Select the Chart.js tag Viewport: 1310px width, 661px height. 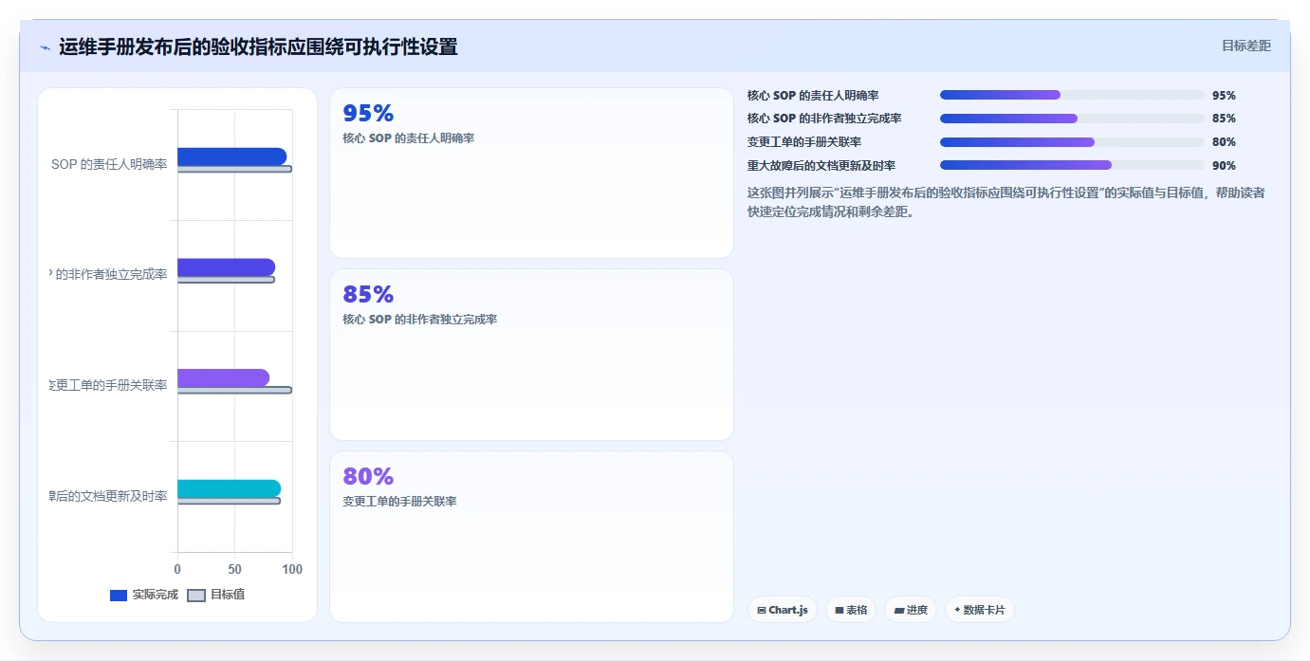[783, 610]
